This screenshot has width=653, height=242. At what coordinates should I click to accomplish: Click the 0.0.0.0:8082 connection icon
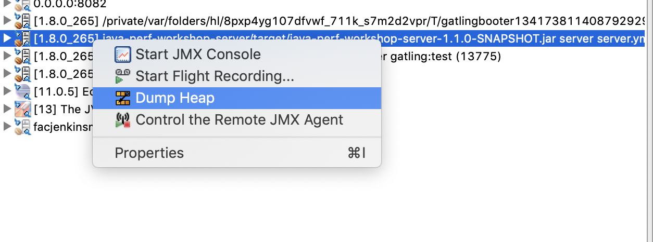[x=22, y=5]
